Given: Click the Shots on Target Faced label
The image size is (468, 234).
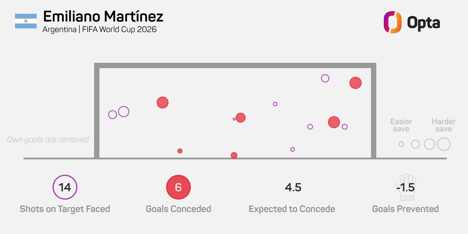Looking at the screenshot, I should pos(65,209).
